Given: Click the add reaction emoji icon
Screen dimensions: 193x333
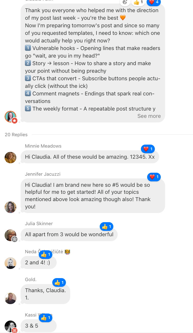Looking at the screenshot, I should 125,2.
